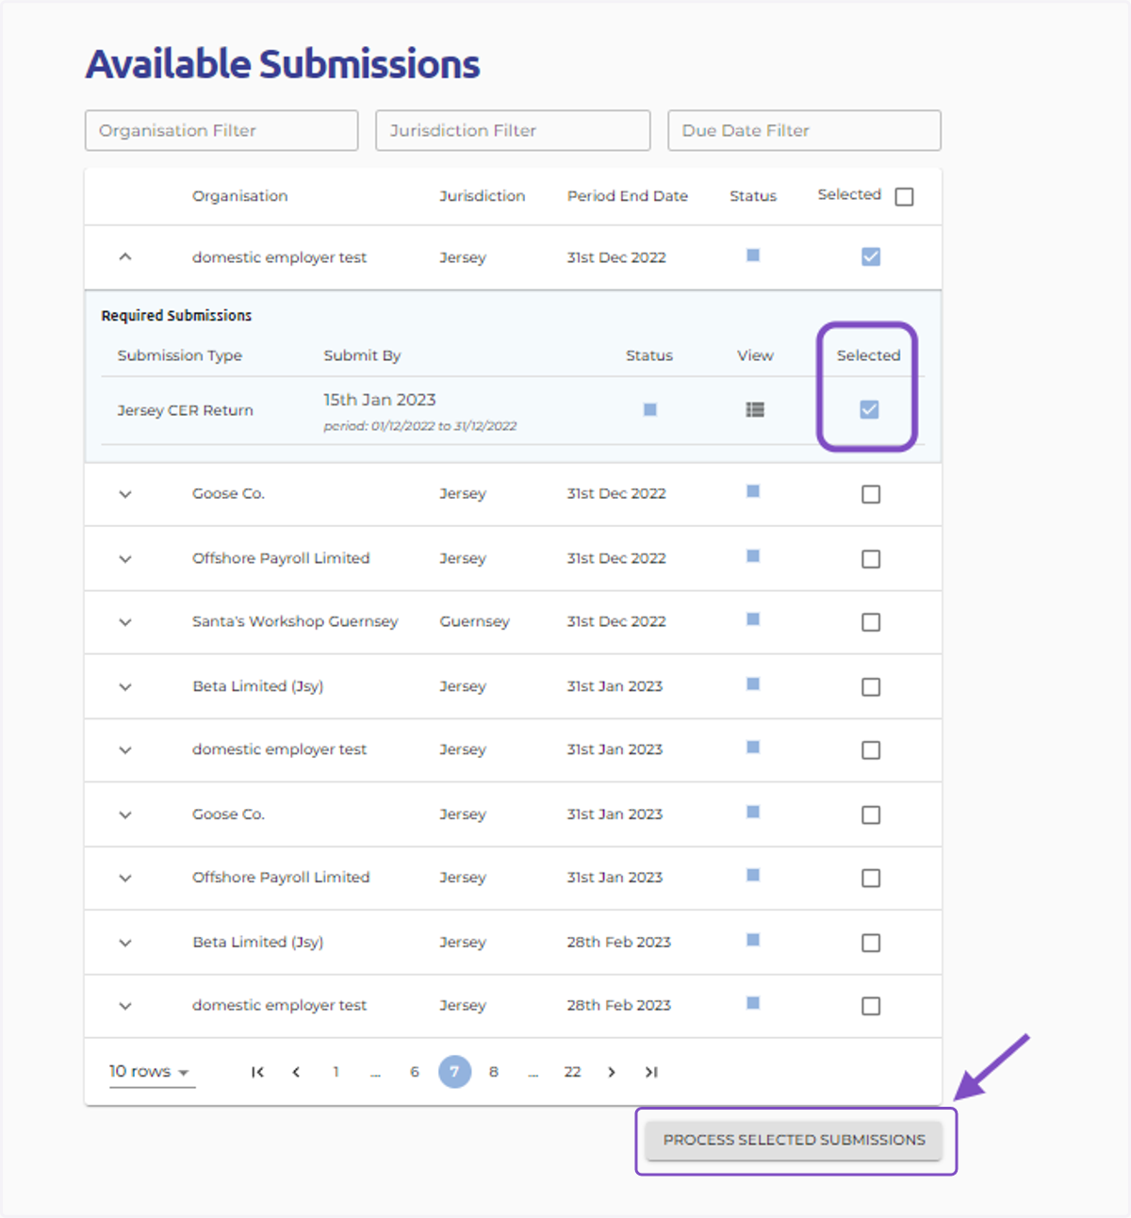Expand Goose Co. 31st Jan 2023 row
This screenshot has width=1131, height=1218.
pos(125,815)
